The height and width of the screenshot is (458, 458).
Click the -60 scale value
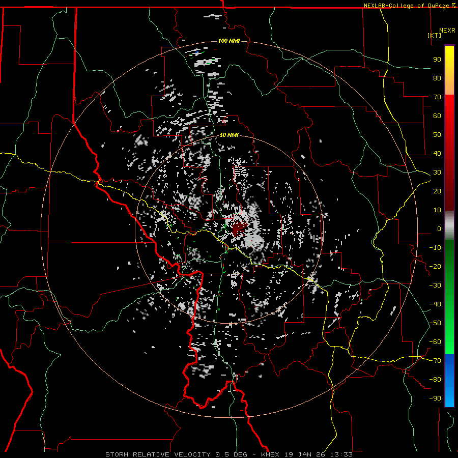[x=435, y=342]
